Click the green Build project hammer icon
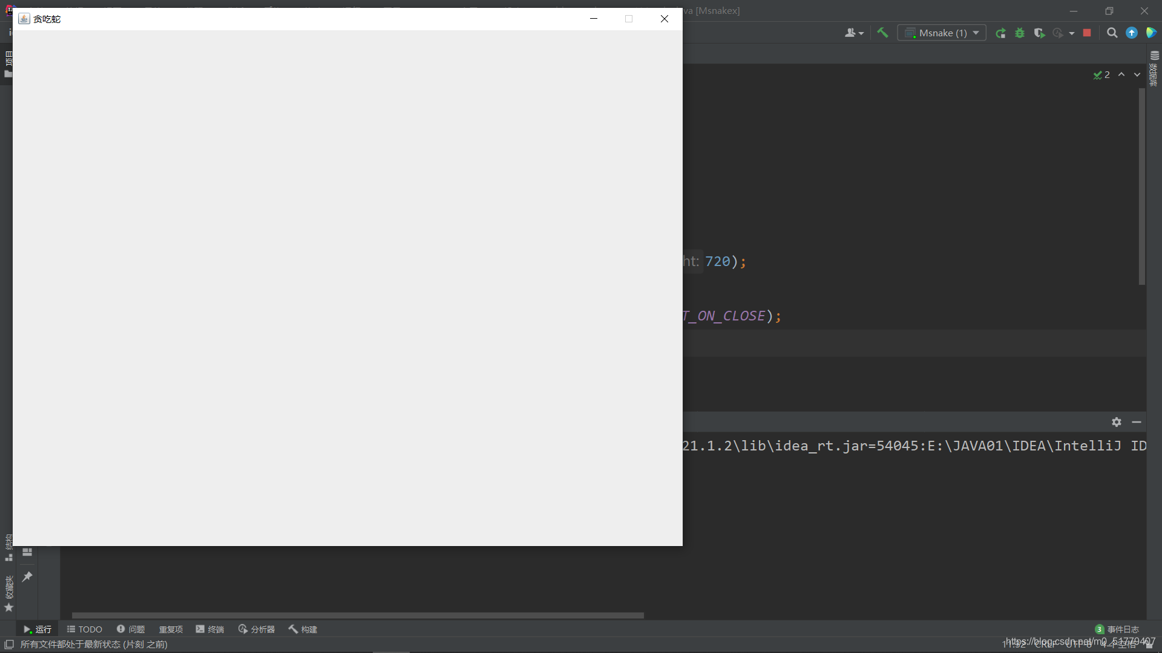This screenshot has width=1162, height=653. (x=882, y=33)
